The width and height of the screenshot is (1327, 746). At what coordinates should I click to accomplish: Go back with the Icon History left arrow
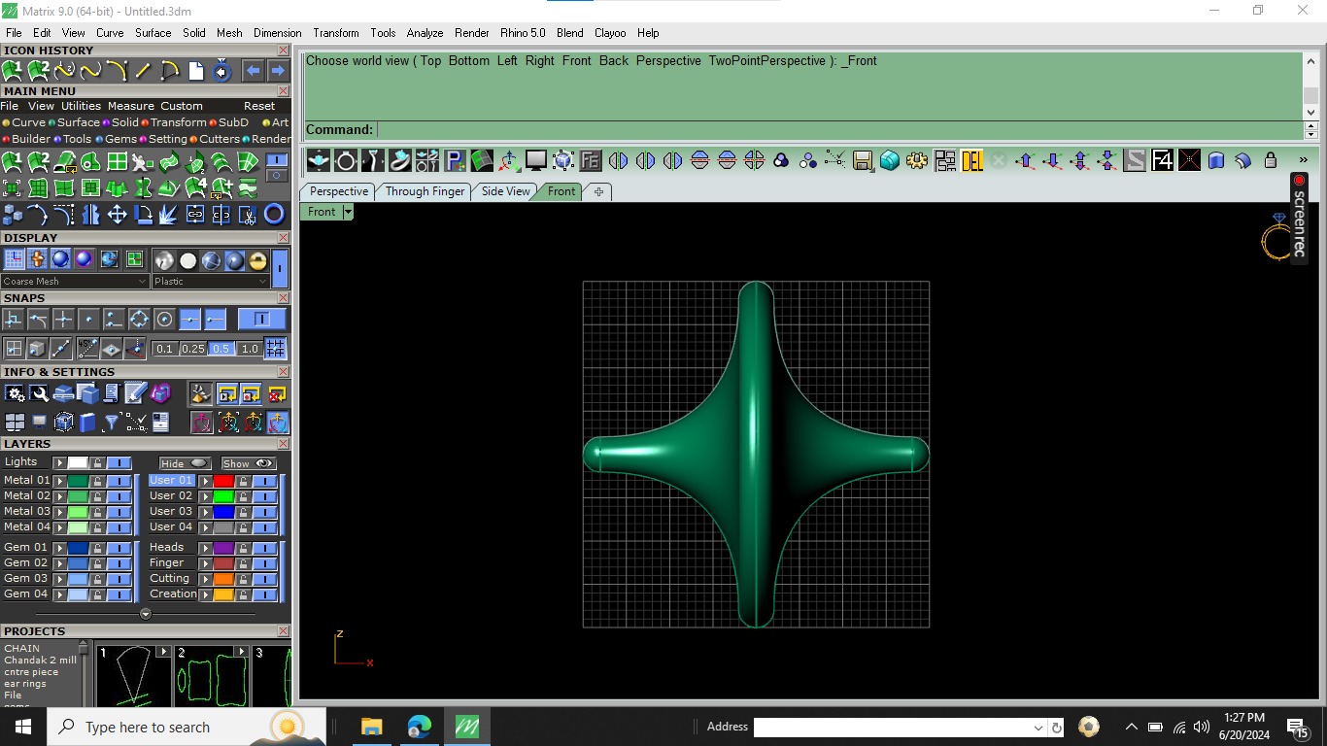(253, 71)
